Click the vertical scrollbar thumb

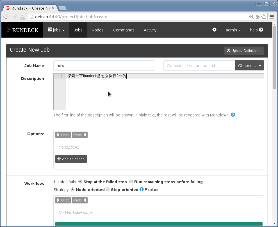click(x=274, y=58)
